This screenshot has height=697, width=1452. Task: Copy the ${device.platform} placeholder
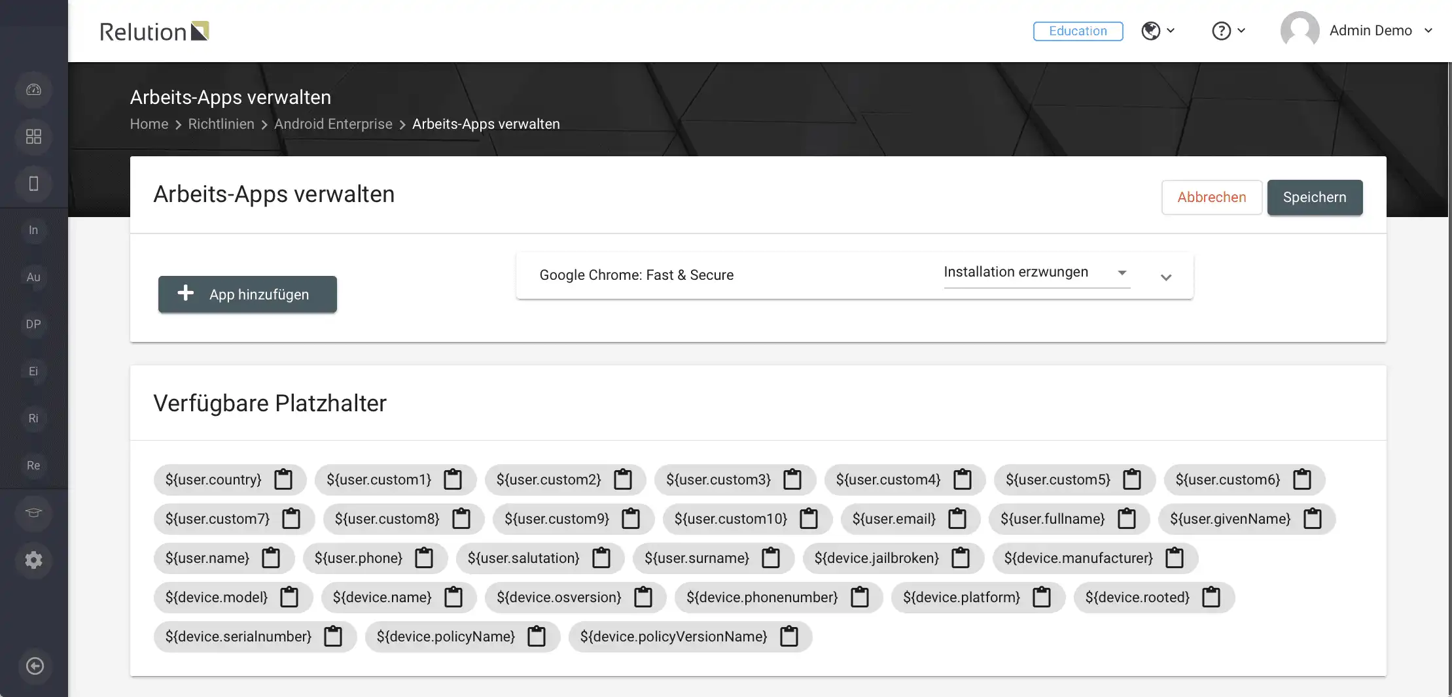(1042, 597)
